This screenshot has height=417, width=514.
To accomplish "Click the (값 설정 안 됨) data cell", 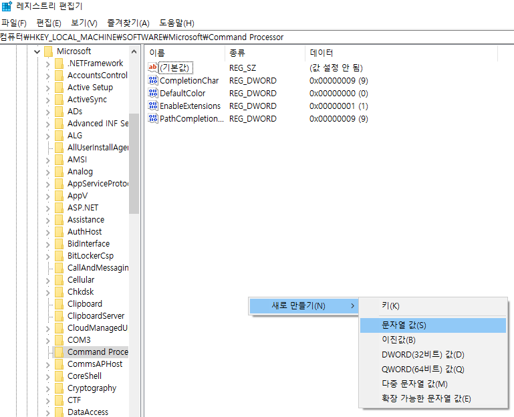I will 336,68.
